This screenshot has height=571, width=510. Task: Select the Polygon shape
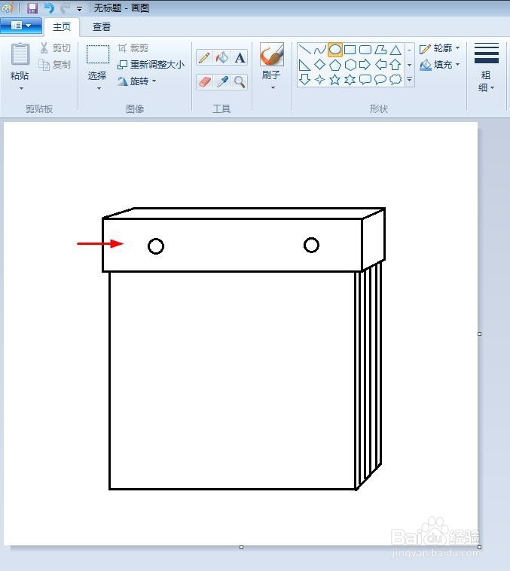(380, 50)
